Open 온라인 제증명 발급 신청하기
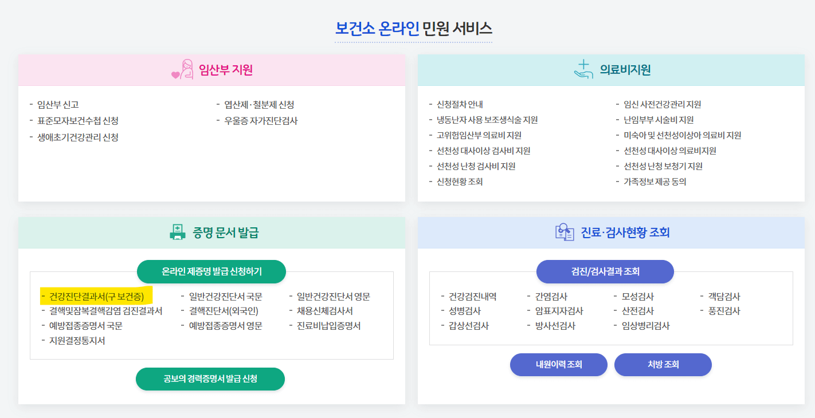Image resolution: width=815 pixels, height=418 pixels. pyautogui.click(x=210, y=271)
